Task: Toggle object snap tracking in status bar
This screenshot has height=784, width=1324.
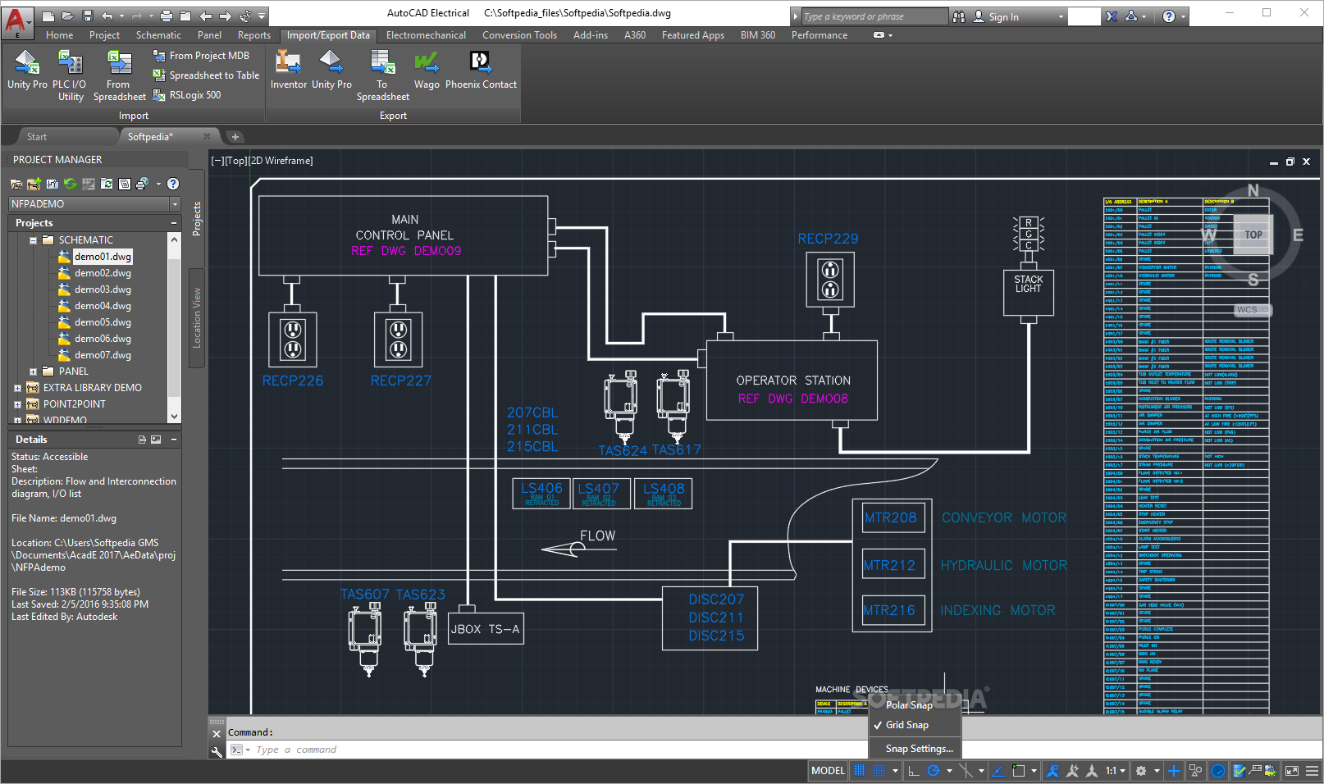Action: click(998, 771)
